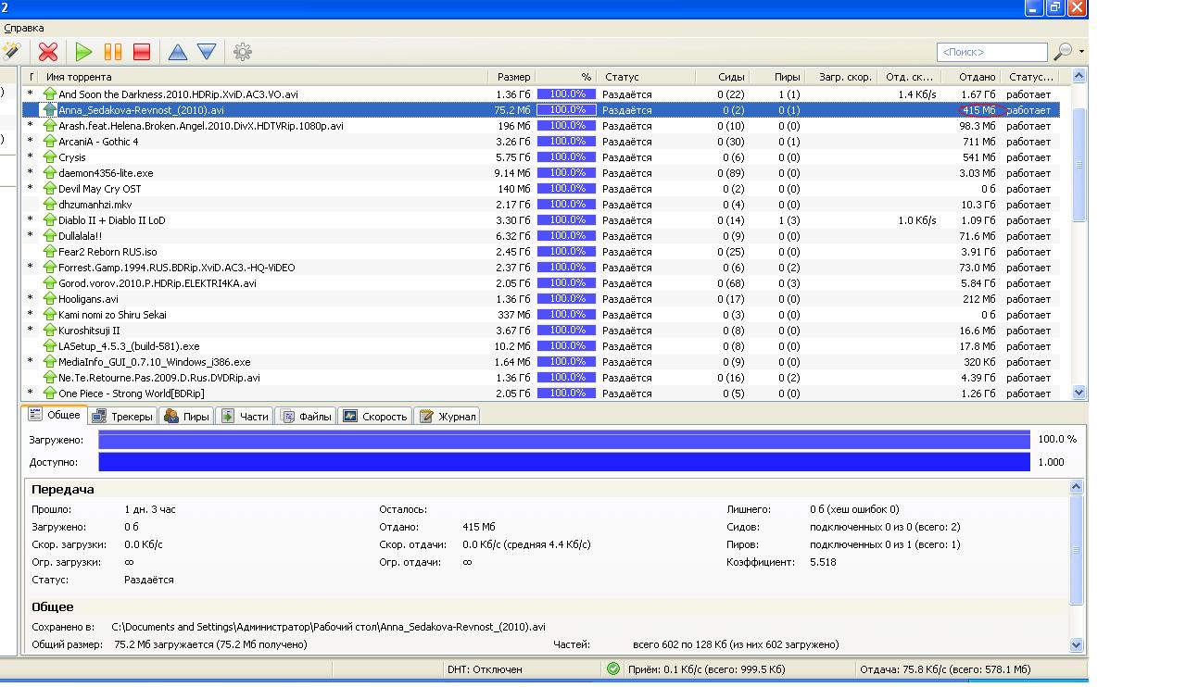Move torrent up the queue with up arrow
This screenshot has width=1186, height=687.
click(x=178, y=52)
